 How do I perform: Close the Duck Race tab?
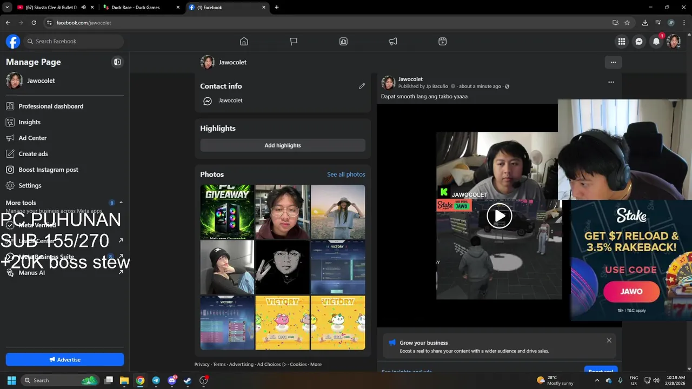pyautogui.click(x=178, y=8)
